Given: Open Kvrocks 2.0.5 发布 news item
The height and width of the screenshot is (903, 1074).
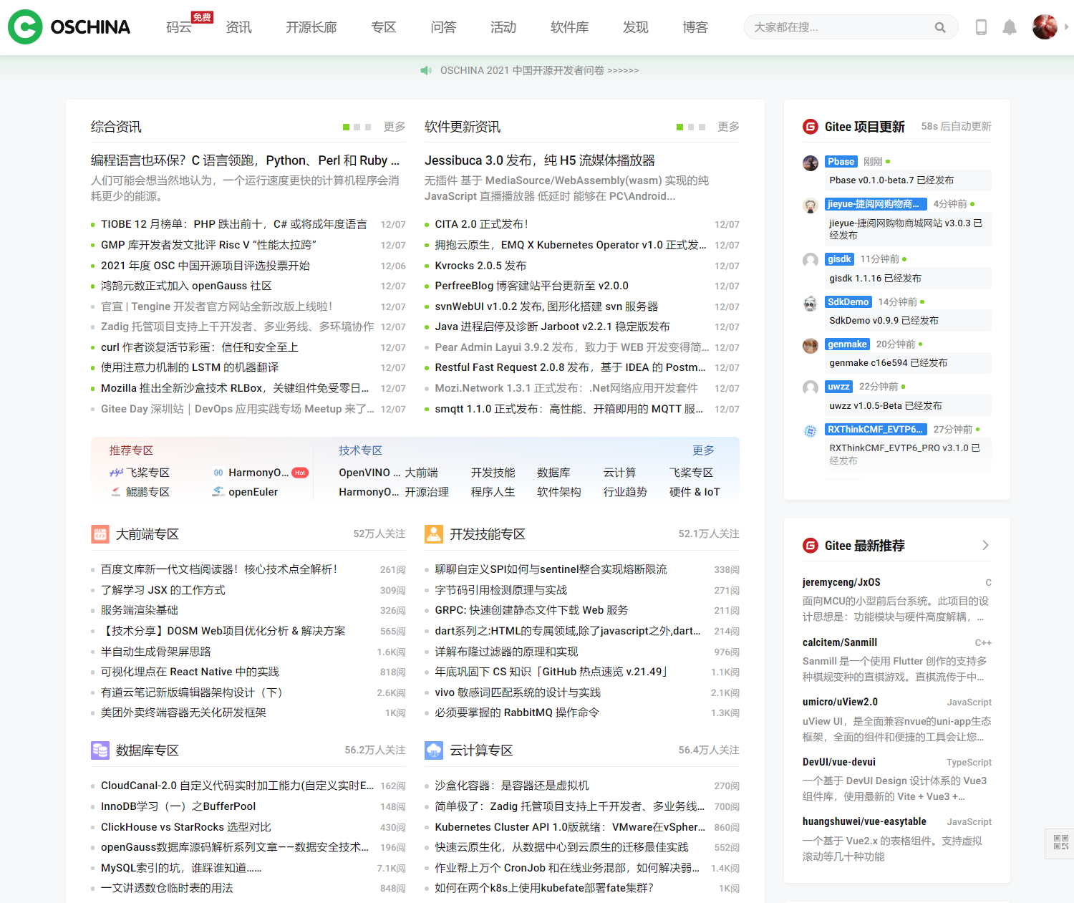Looking at the screenshot, I should (x=480, y=266).
